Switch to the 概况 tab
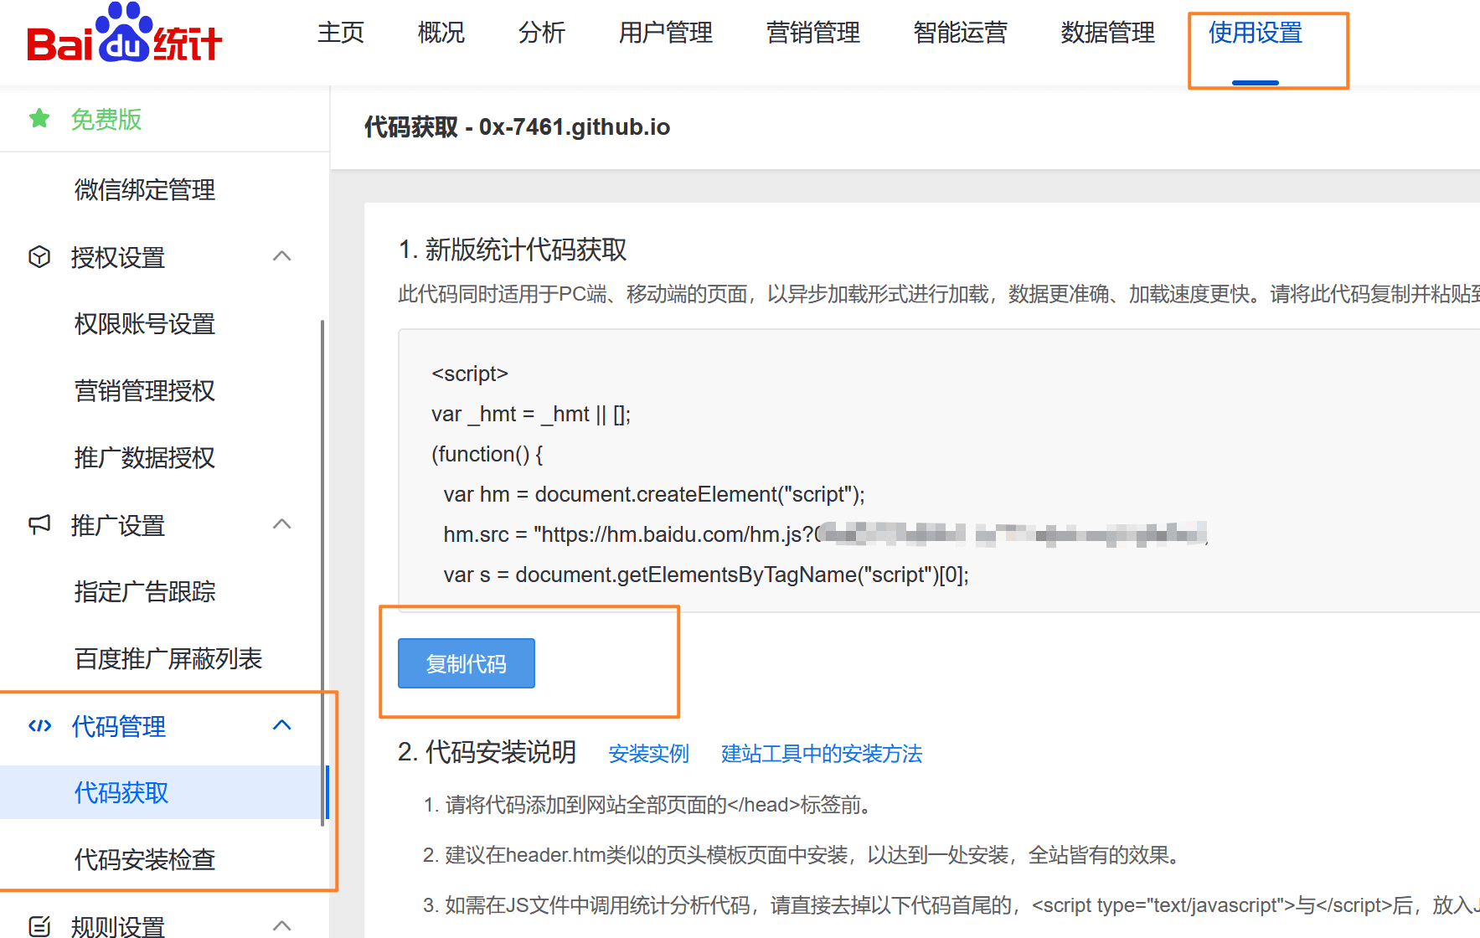The image size is (1480, 938). 441,33
